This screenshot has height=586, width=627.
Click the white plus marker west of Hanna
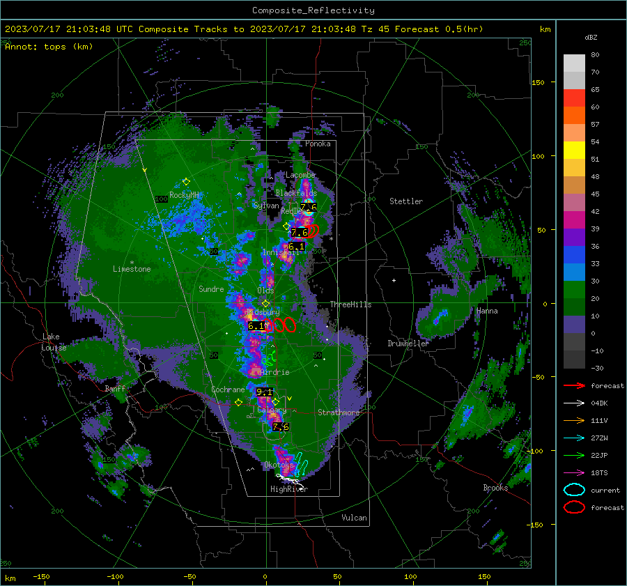pos(394,280)
